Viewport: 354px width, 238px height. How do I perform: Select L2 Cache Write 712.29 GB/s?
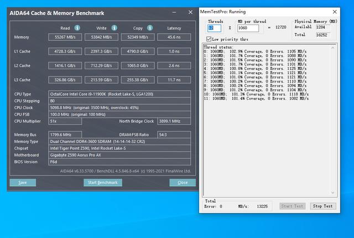coord(101,65)
